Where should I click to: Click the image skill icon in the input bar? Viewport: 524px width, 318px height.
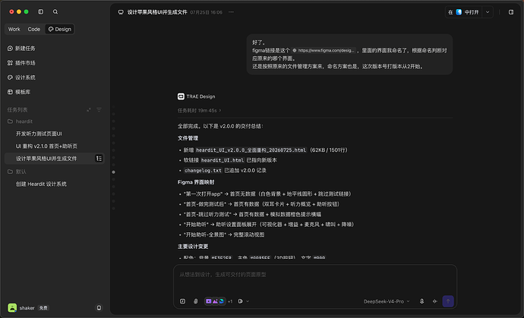click(x=215, y=301)
